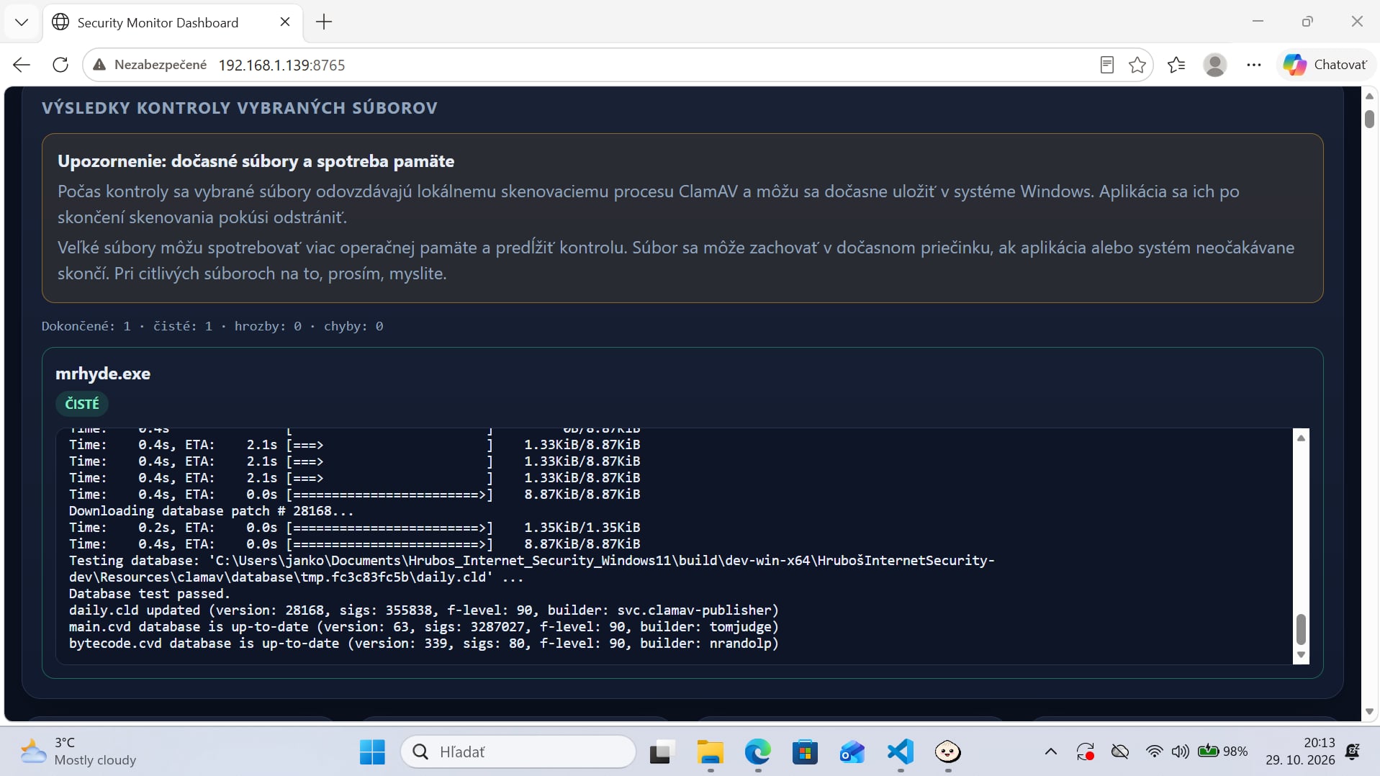This screenshot has width=1380, height=776.
Task: Open the Copilot Chatovať button
Action: tap(1325, 65)
